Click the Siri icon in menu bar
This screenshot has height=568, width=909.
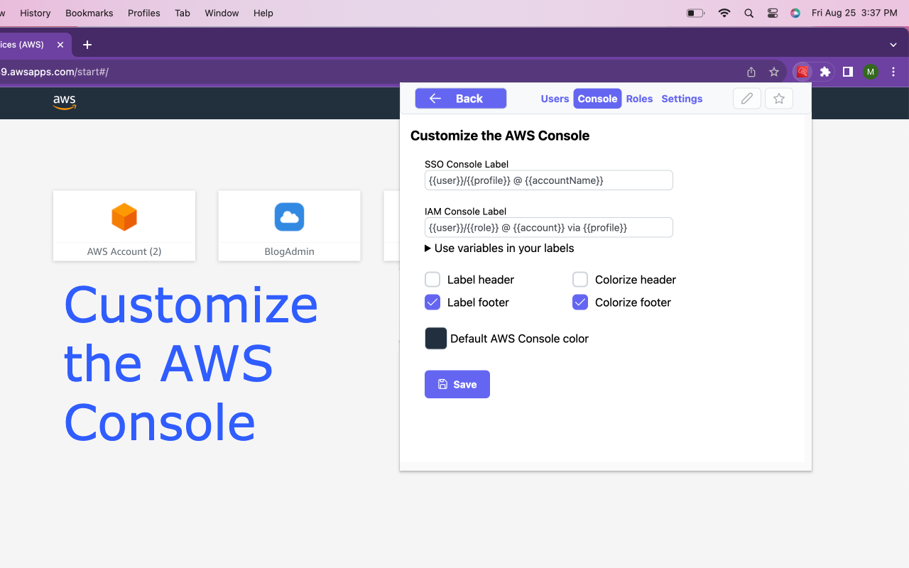pos(795,13)
